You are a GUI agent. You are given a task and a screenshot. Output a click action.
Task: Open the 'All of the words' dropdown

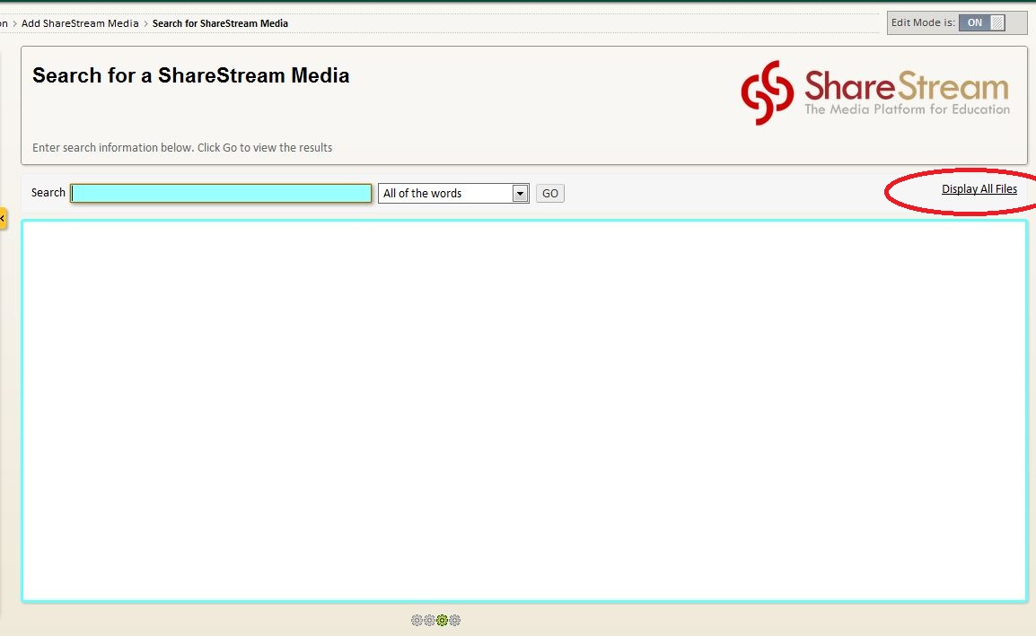(453, 194)
